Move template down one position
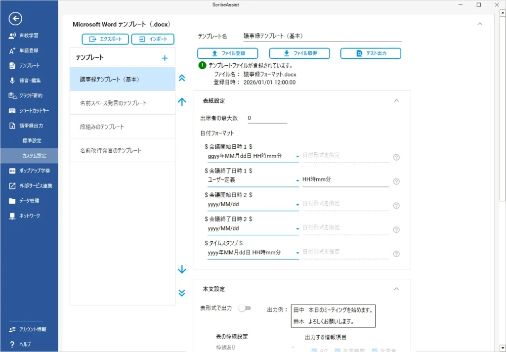This screenshot has width=506, height=352. click(182, 269)
